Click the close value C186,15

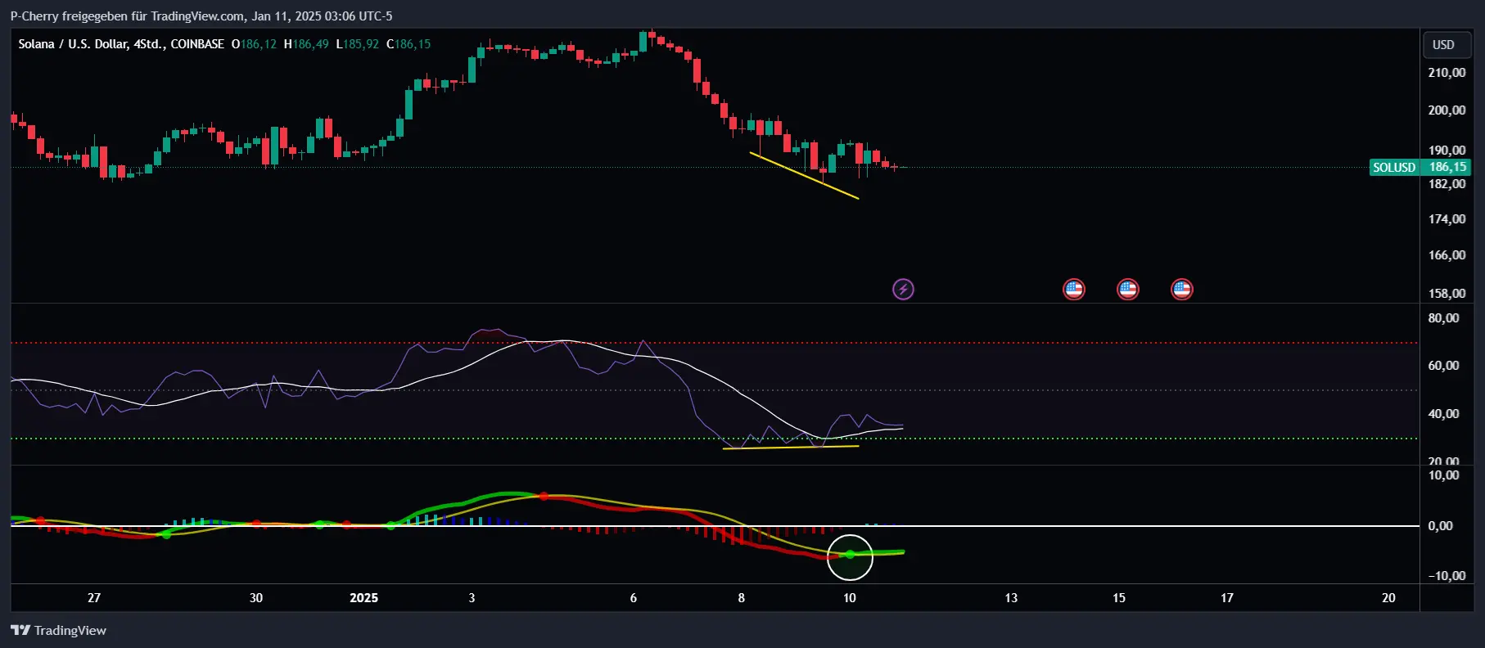408,44
